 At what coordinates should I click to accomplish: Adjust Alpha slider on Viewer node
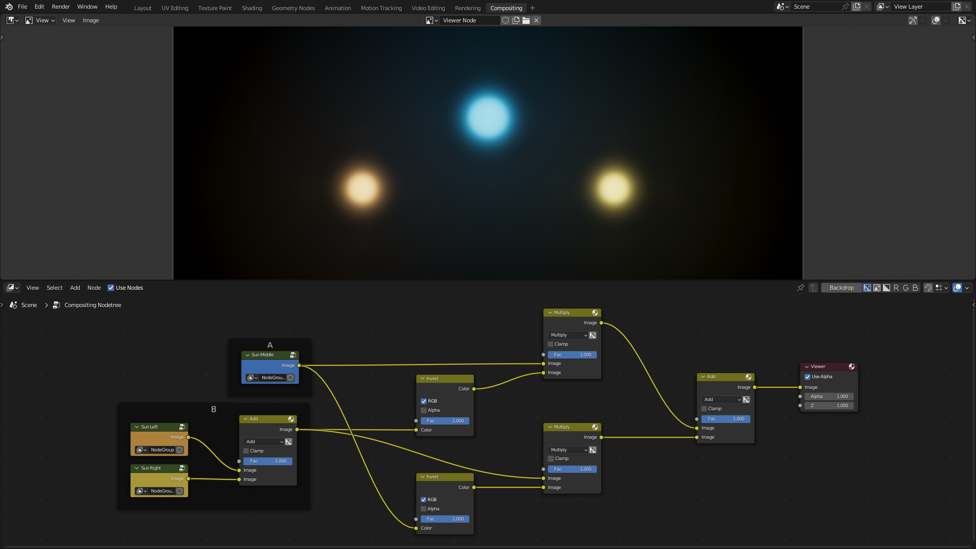click(829, 396)
